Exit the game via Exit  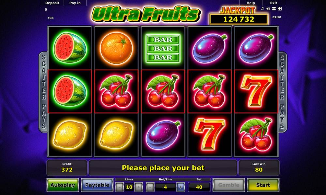pyautogui.click(x=274, y=3)
